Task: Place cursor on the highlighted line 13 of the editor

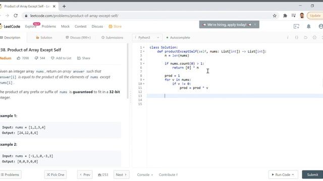Action: (x=235, y=96)
